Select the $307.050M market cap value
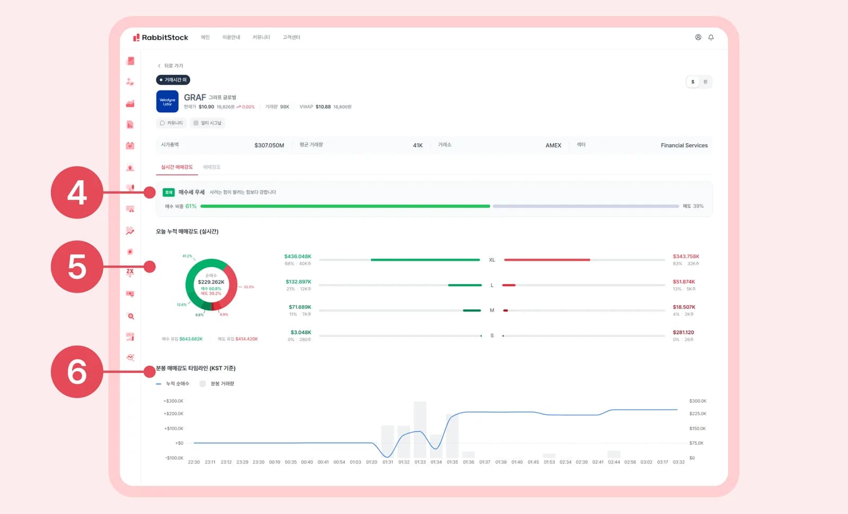 (x=269, y=145)
